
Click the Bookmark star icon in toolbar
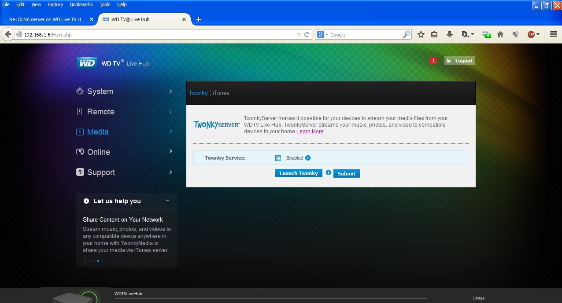coord(421,34)
